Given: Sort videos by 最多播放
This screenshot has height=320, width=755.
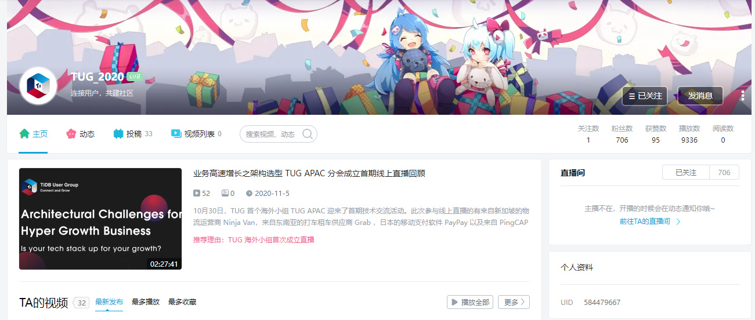Looking at the screenshot, I should tap(146, 302).
